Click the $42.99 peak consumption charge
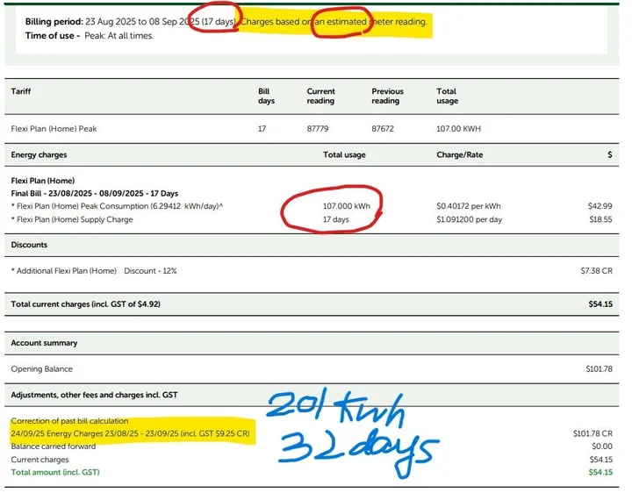Image resolution: width=632 pixels, height=493 pixels. 600,205
